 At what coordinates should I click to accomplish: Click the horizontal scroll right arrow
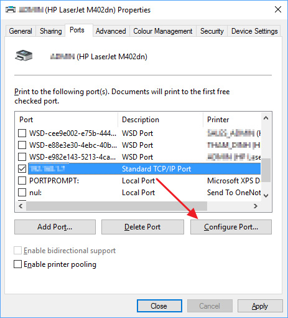coord(256,206)
